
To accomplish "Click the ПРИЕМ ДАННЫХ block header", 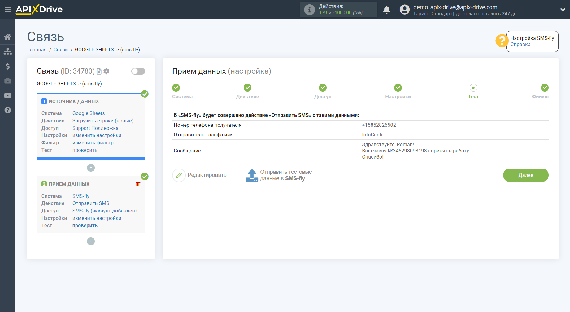I will point(69,184).
